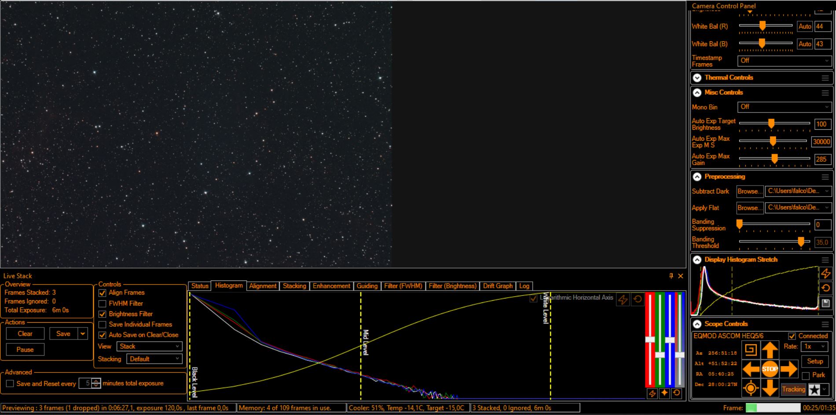Open the Timestamp Frames dropdown

(x=784, y=61)
